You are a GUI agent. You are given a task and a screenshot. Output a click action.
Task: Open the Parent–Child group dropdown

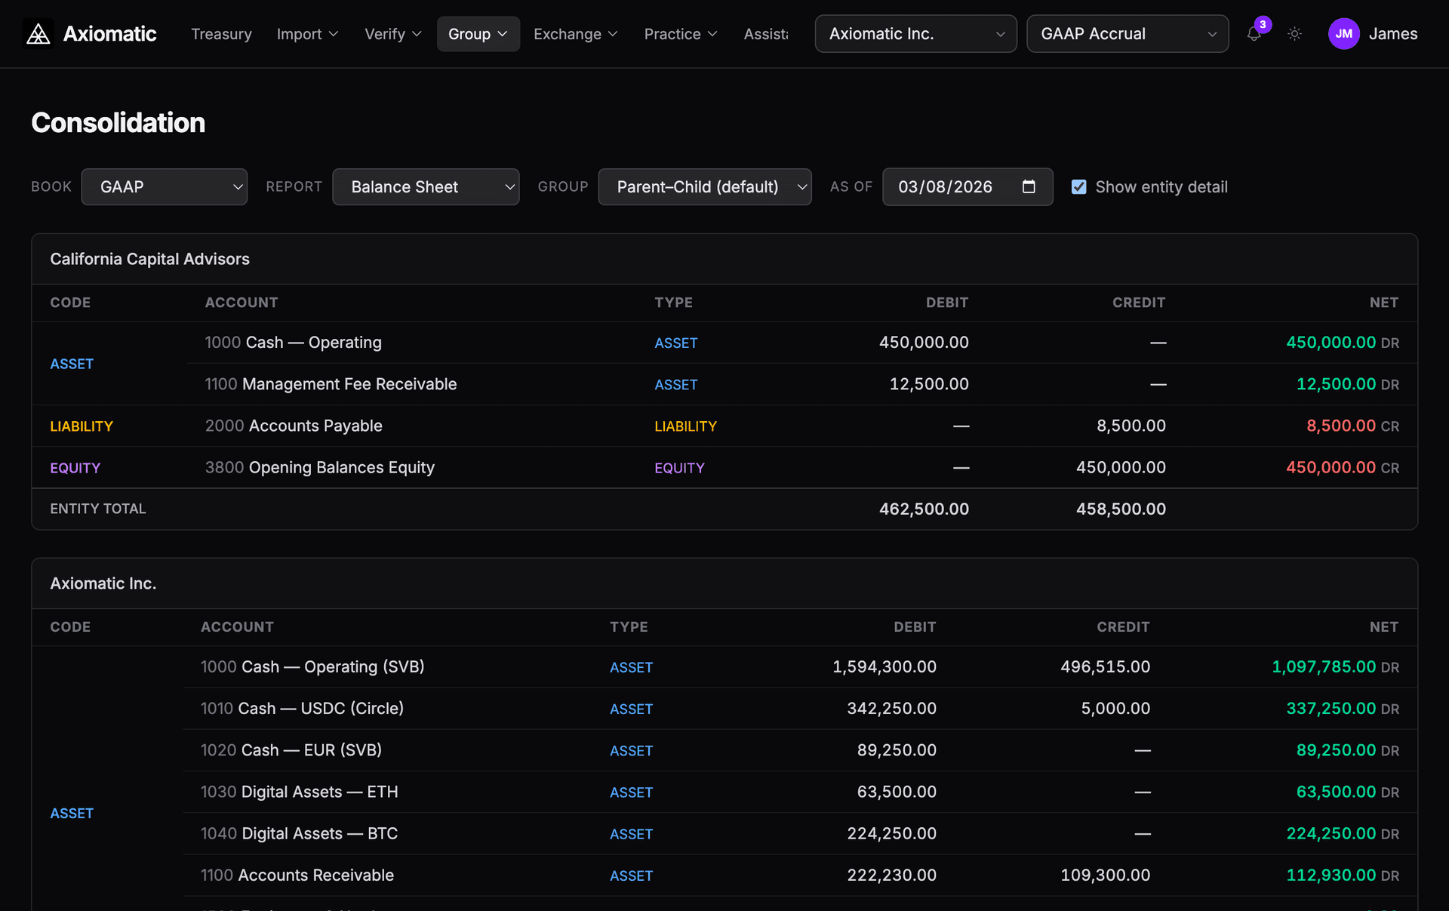[x=704, y=186]
